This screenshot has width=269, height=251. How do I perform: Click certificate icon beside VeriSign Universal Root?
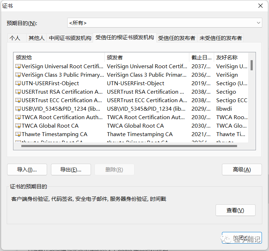pos(18,66)
